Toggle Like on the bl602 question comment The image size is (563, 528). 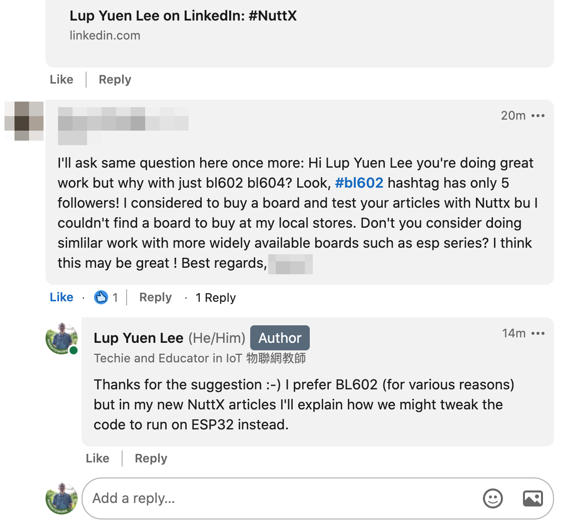[x=62, y=297]
